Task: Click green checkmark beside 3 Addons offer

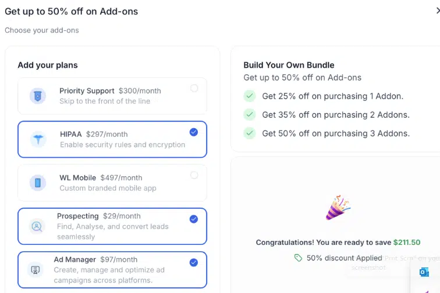Action: [x=250, y=133]
